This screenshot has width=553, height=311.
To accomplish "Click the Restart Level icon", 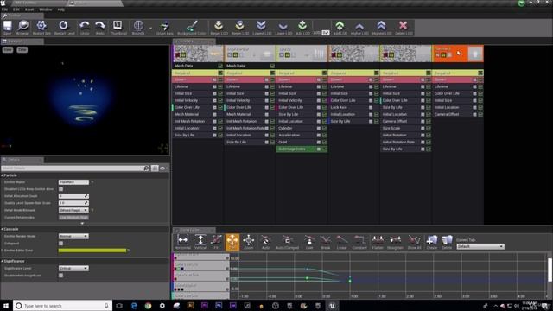I will coord(64,27).
